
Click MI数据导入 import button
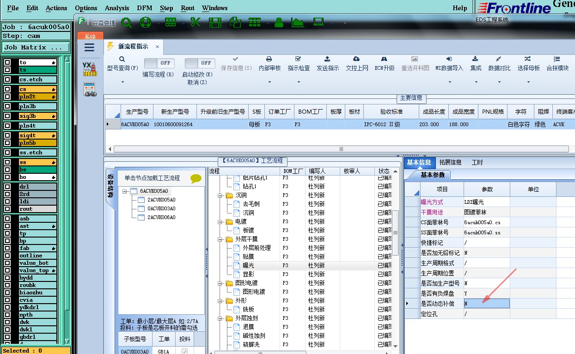[x=449, y=64]
